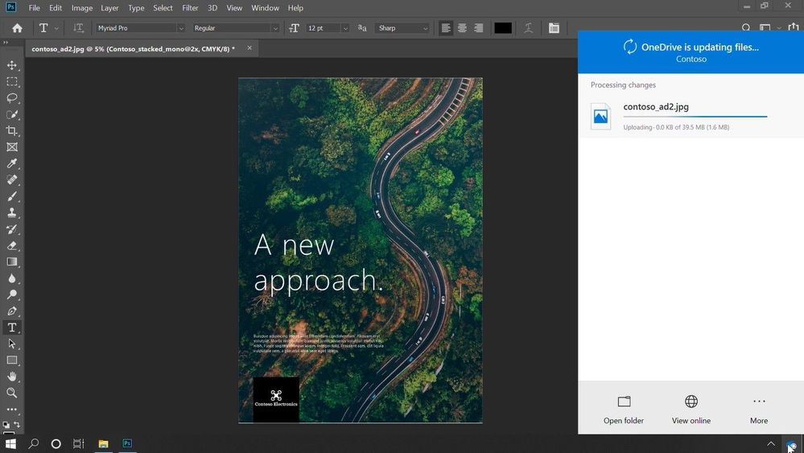The height and width of the screenshot is (453, 804).
Task: Open the Edit Toolbar ellipsis
Action: click(x=12, y=410)
